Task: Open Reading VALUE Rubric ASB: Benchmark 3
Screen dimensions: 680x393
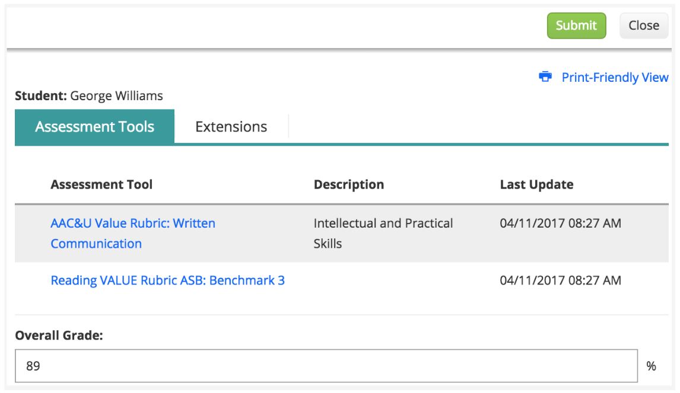Action: (x=167, y=280)
